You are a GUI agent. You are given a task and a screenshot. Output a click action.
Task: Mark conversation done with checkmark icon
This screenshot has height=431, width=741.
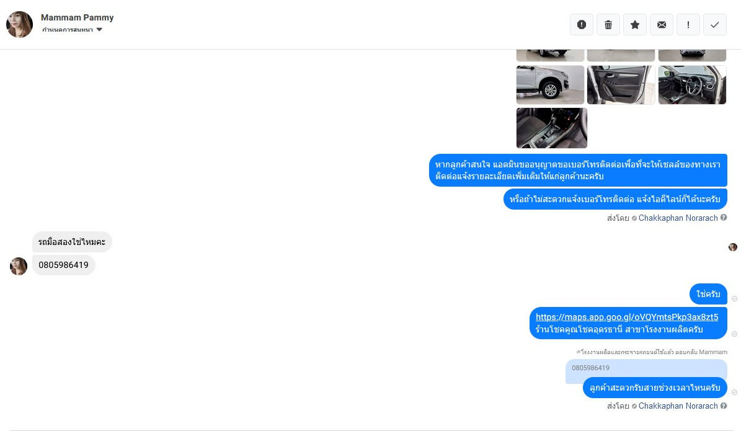click(714, 25)
